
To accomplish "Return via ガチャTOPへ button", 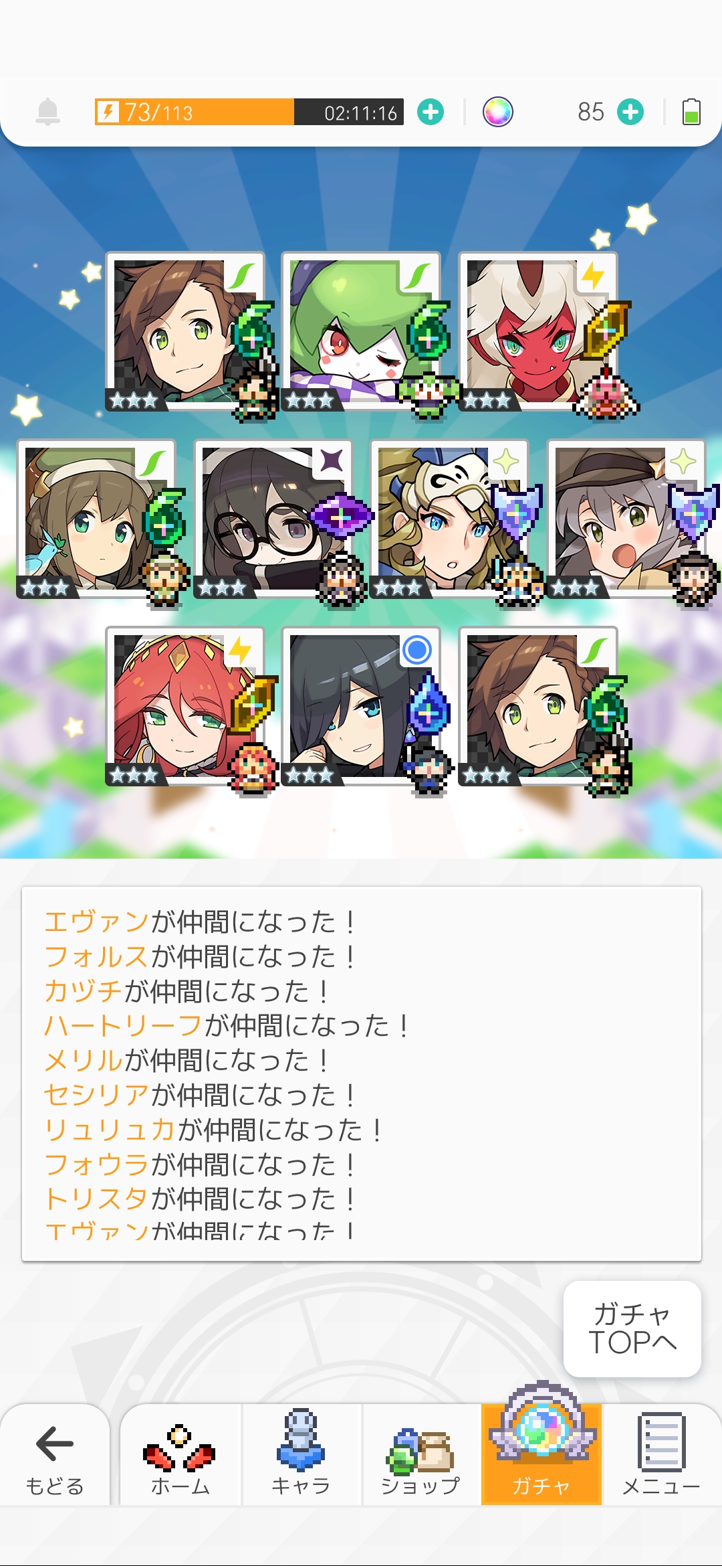I will click(x=632, y=1328).
